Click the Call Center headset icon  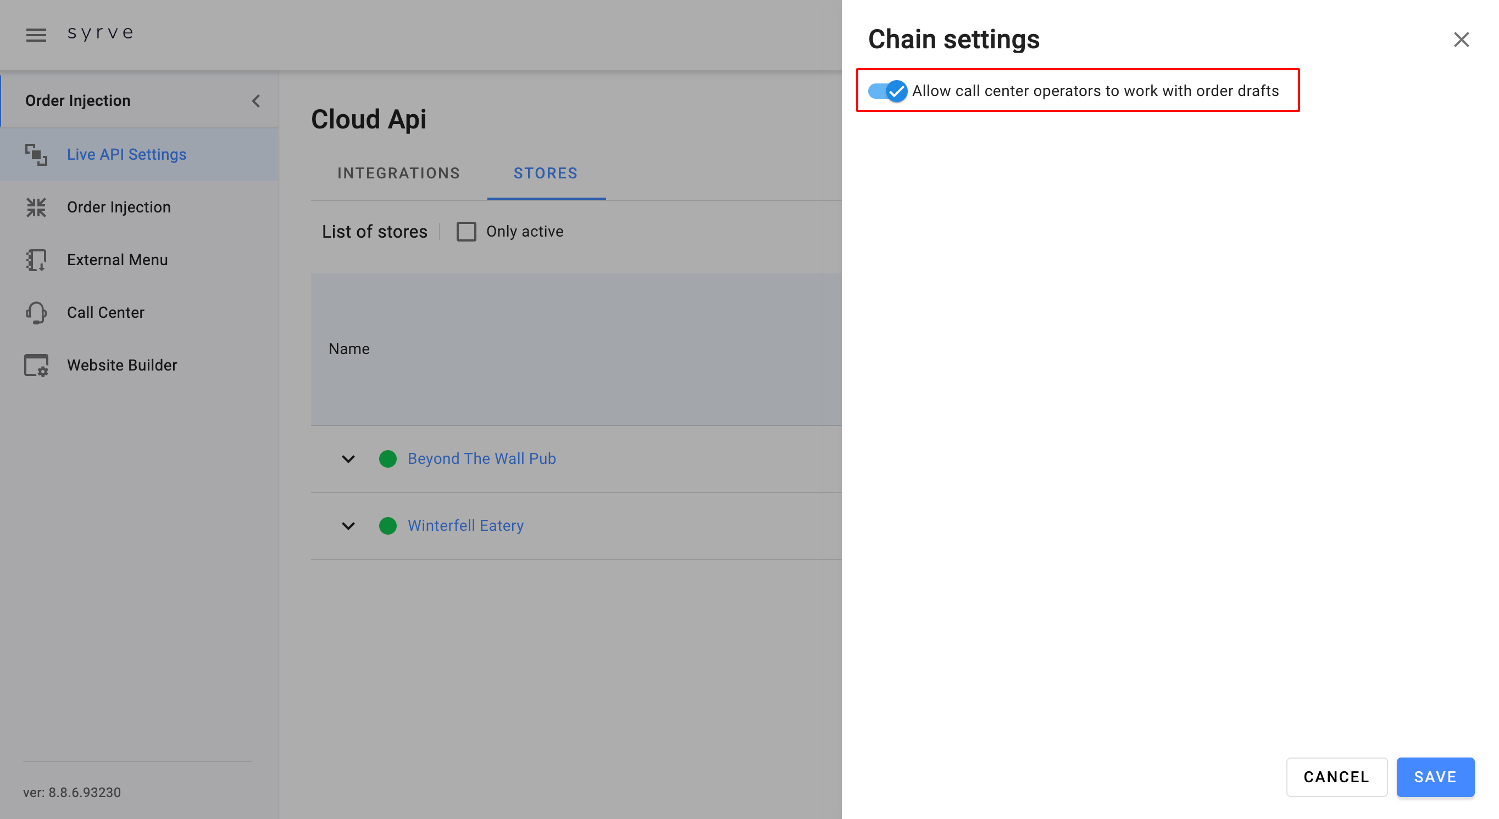(x=36, y=313)
